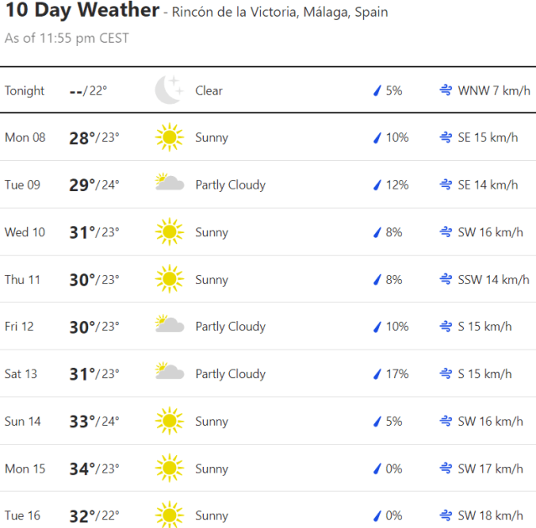Viewport: 536px width, 528px height.
Task: Select the 10 Day Weather heading
Action: pos(81,11)
